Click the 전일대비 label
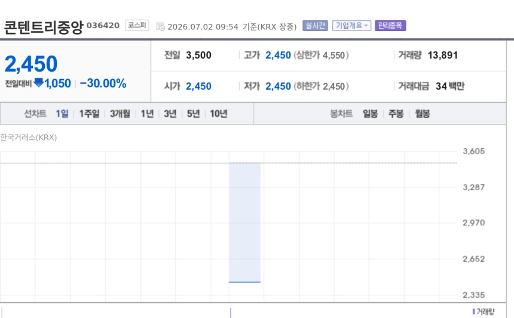Image resolution: width=514 pixels, height=318 pixels. coord(19,84)
